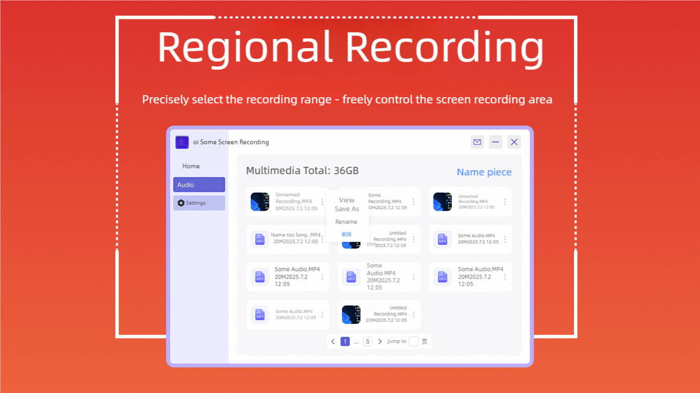700x393 pixels.
Task: Choose 删除 in the context menu
Action: 347,234
